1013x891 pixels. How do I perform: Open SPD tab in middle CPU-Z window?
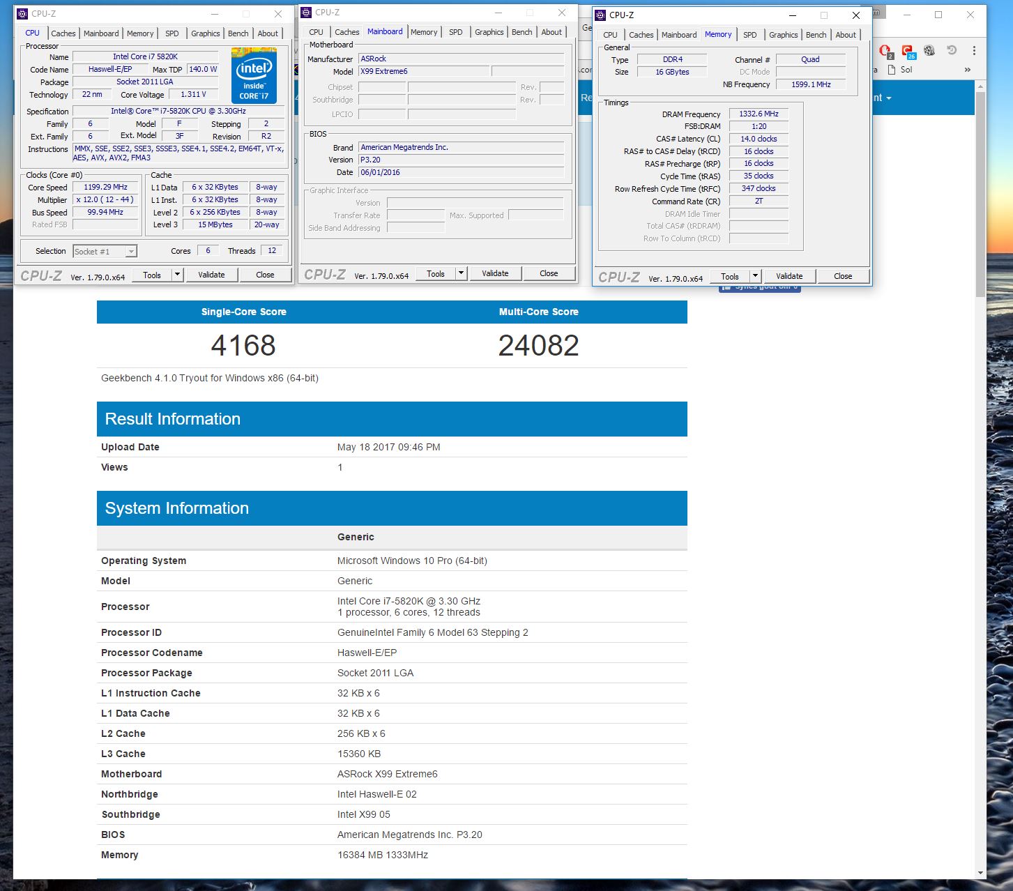click(x=455, y=32)
